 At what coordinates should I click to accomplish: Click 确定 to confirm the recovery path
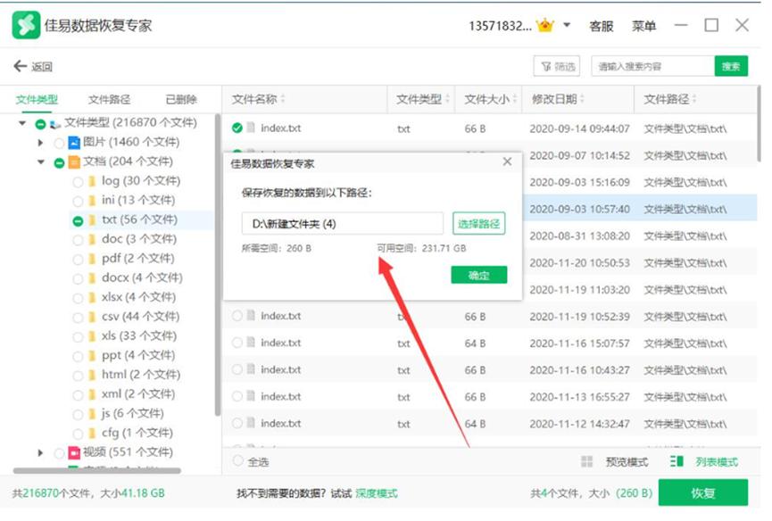pos(480,273)
